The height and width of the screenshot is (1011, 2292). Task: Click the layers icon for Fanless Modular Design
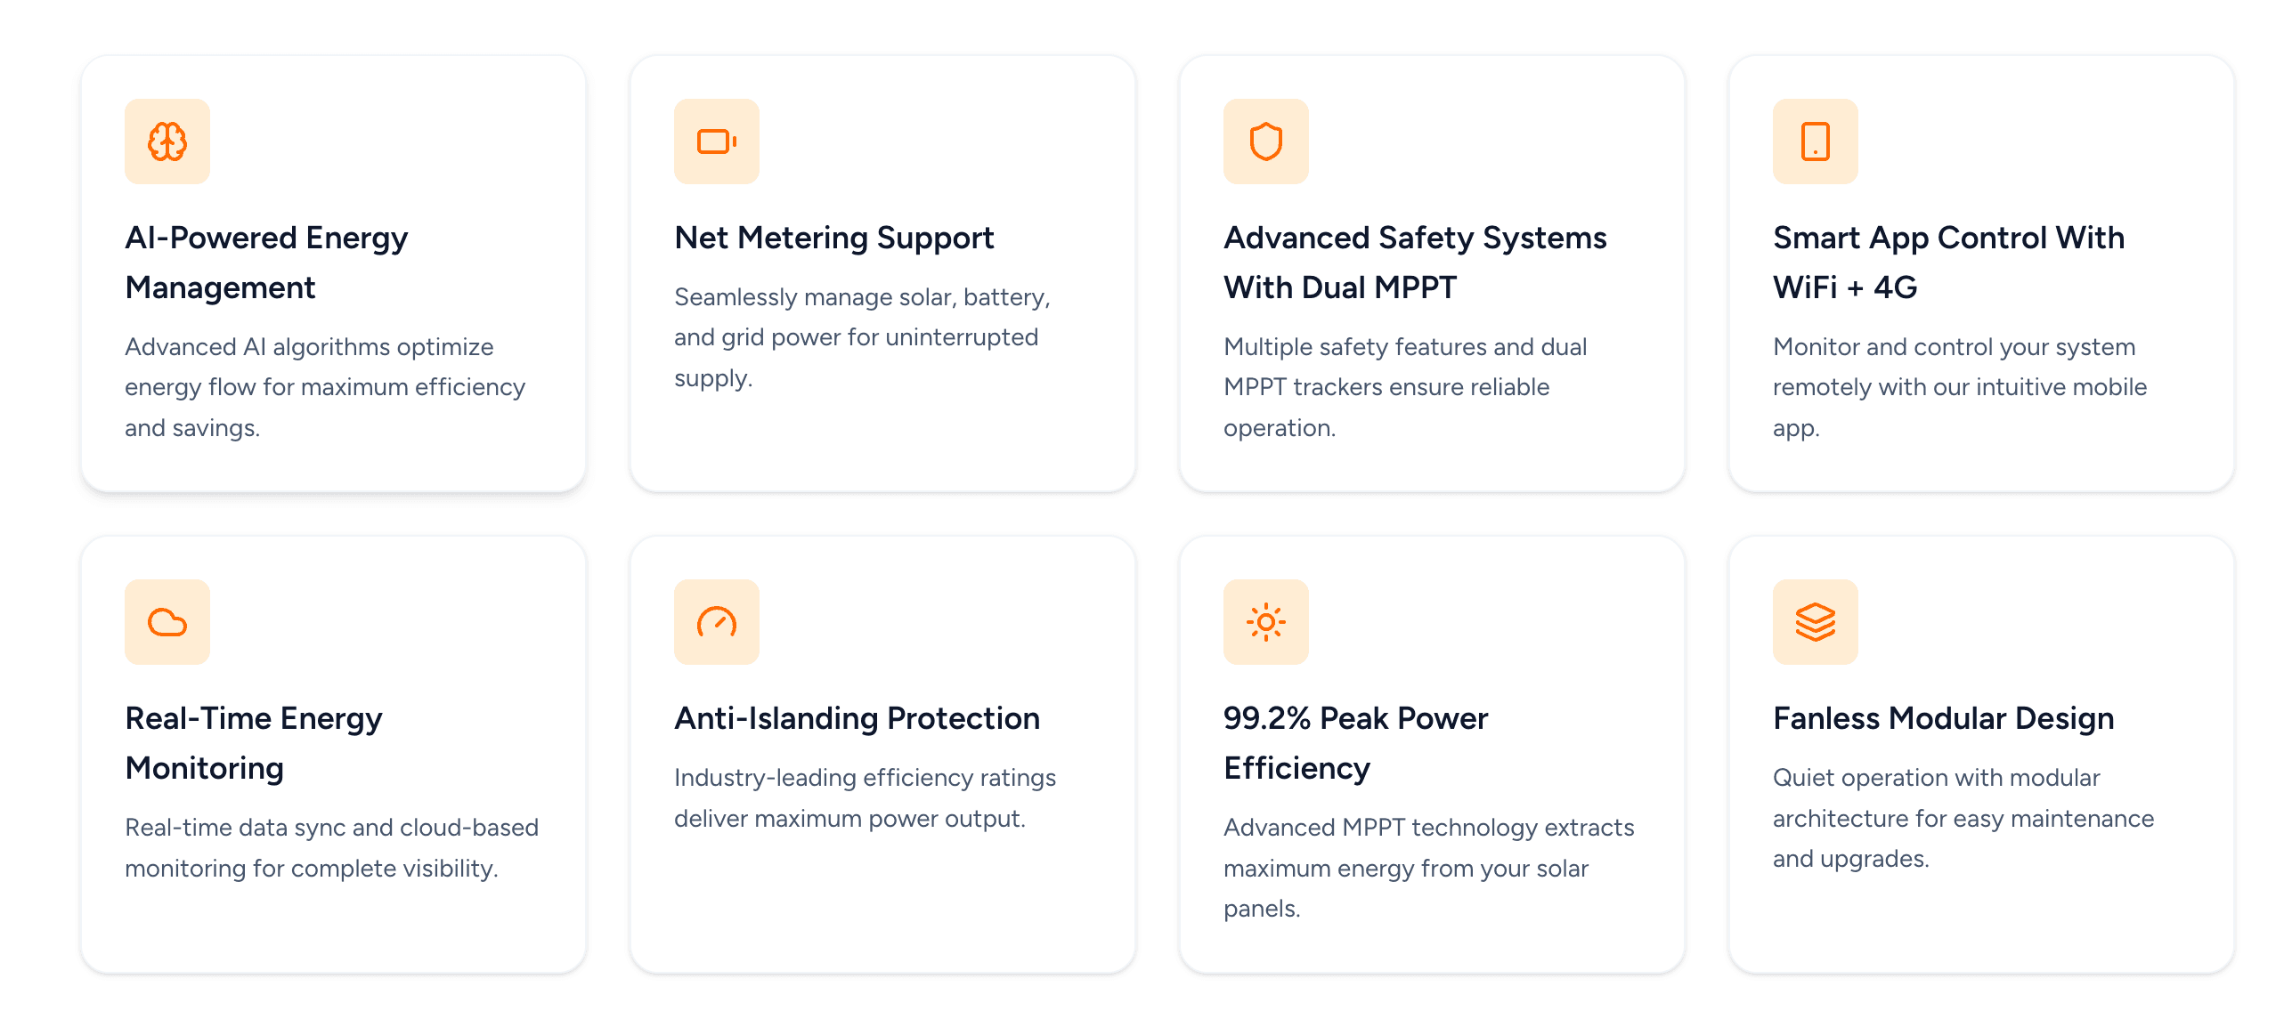click(x=1815, y=622)
